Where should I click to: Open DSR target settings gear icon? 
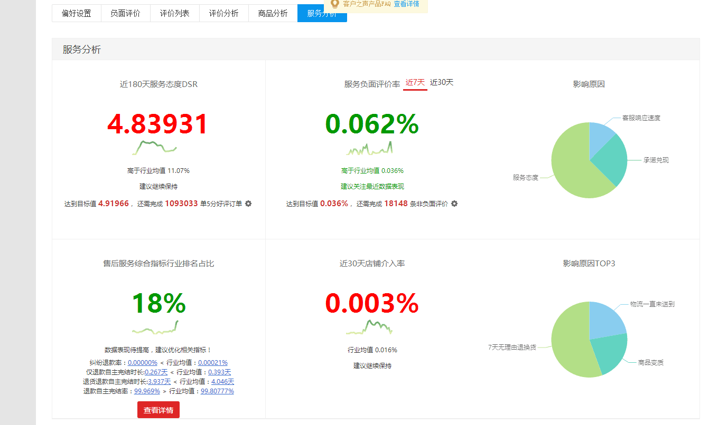248,204
